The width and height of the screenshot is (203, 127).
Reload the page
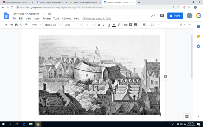12,7
